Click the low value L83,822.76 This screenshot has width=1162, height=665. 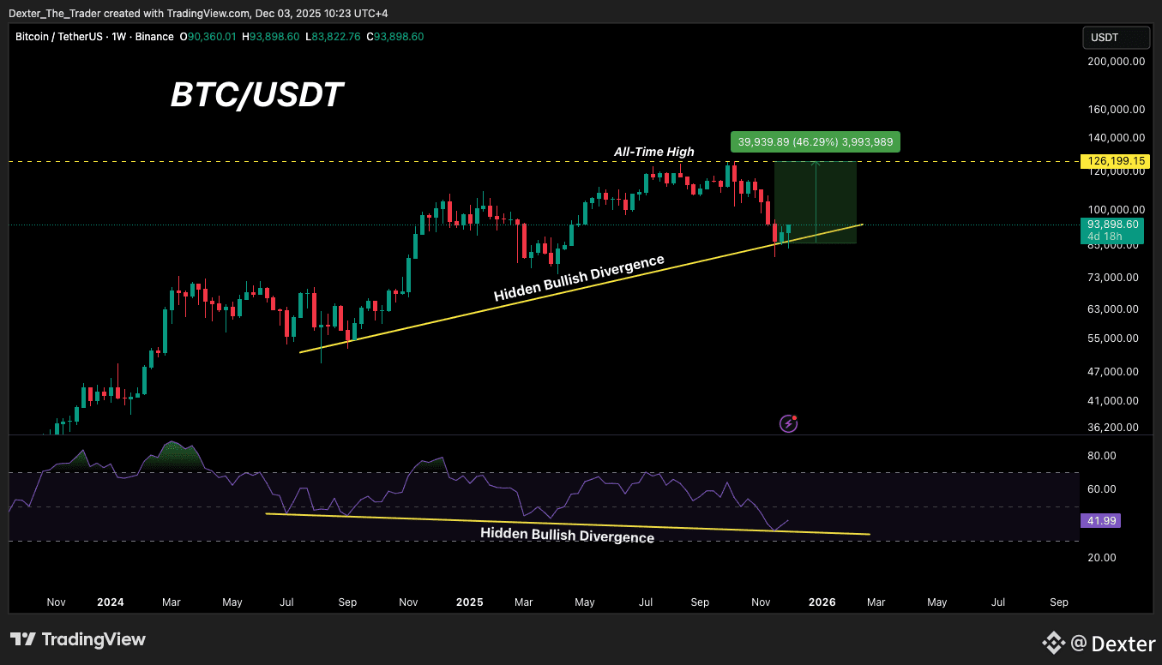[x=334, y=37]
